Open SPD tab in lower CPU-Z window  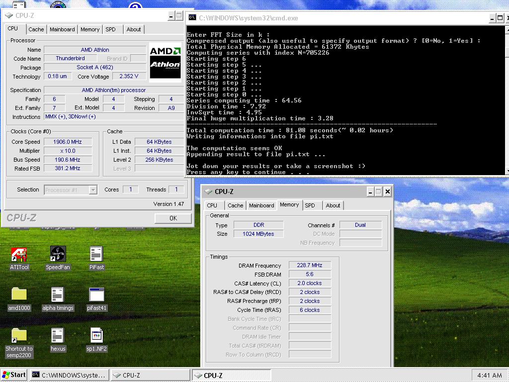pyautogui.click(x=310, y=205)
